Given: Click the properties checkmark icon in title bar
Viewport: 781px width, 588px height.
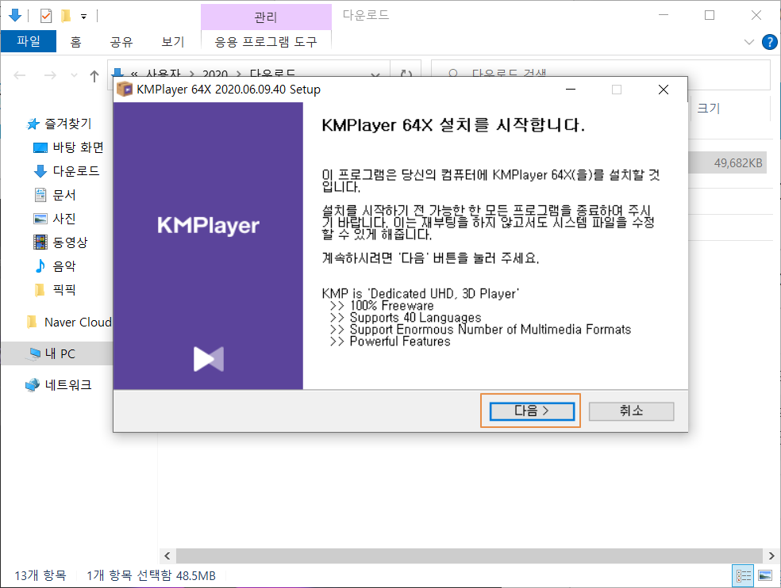Looking at the screenshot, I should click(46, 16).
